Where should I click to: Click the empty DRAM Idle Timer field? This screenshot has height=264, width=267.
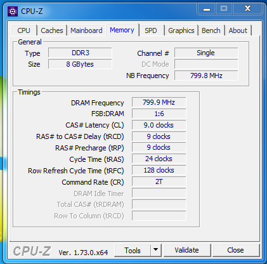(159, 193)
